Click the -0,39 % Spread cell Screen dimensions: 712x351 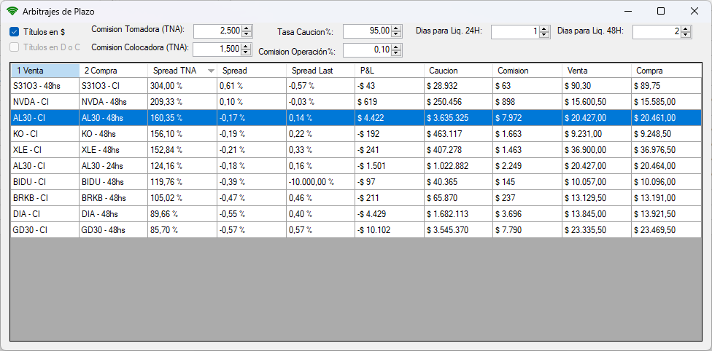252,182
